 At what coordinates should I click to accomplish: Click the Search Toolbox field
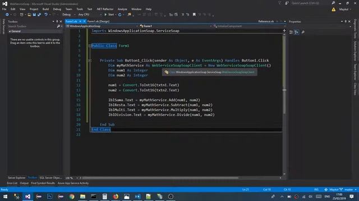click(x=32, y=26)
